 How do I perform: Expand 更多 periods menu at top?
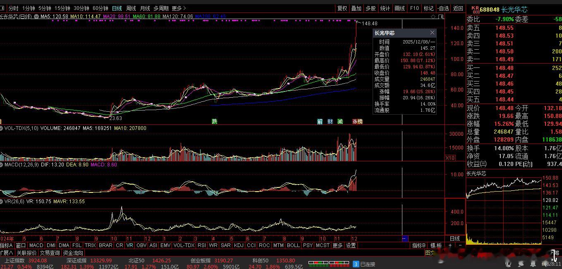click(x=179, y=8)
